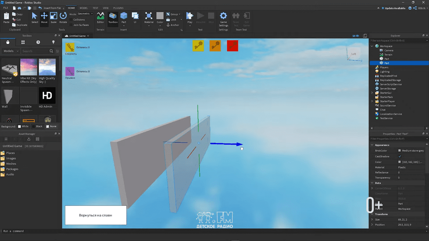Duplicate the selected part
The image size is (429, 241).
coord(19,25)
